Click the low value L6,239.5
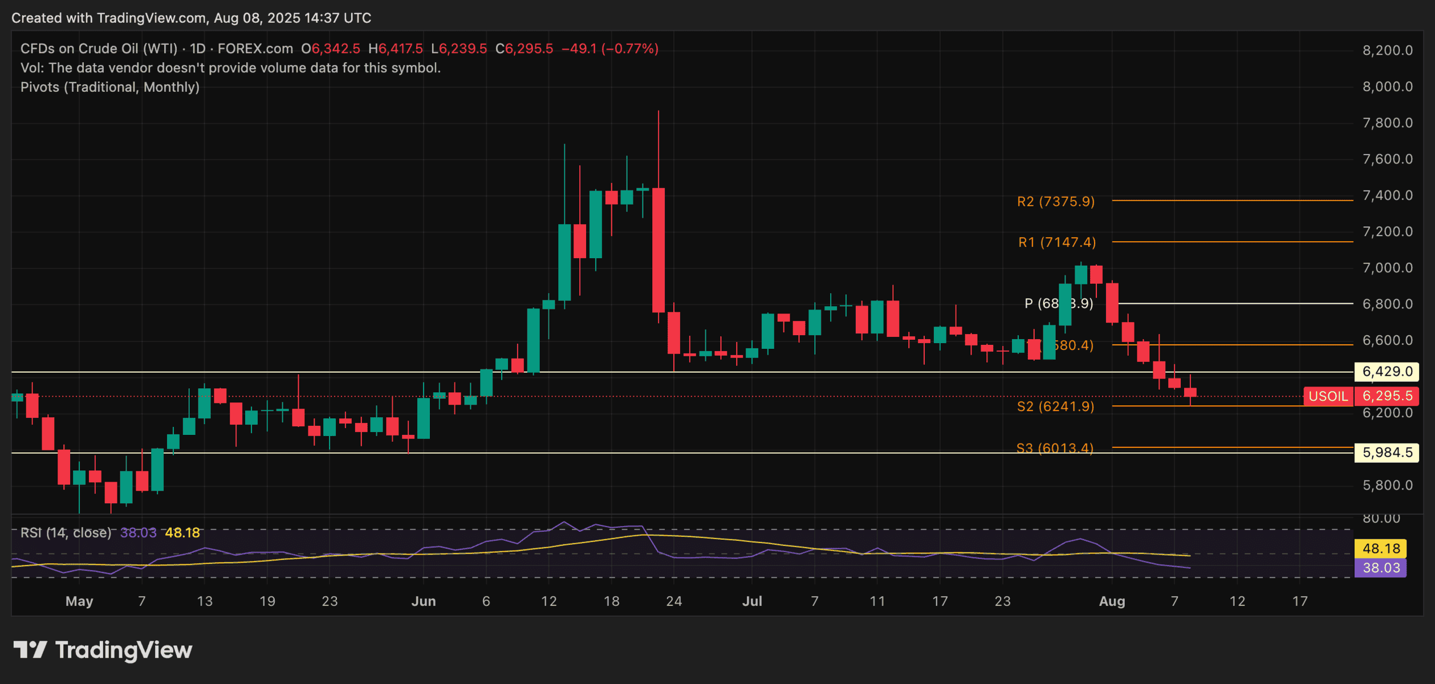Viewport: 1435px width, 684px height. [x=459, y=48]
